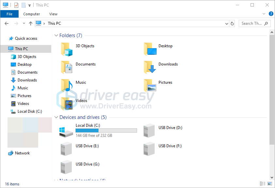The image size is (275, 188).
Task: Click the Help question mark icon
Action: [x=271, y=14]
